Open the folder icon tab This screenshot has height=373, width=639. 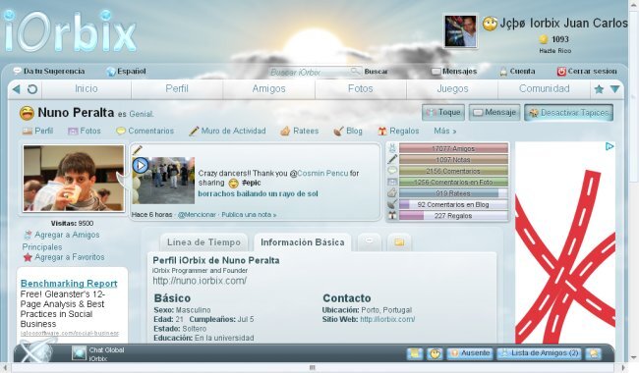399,242
